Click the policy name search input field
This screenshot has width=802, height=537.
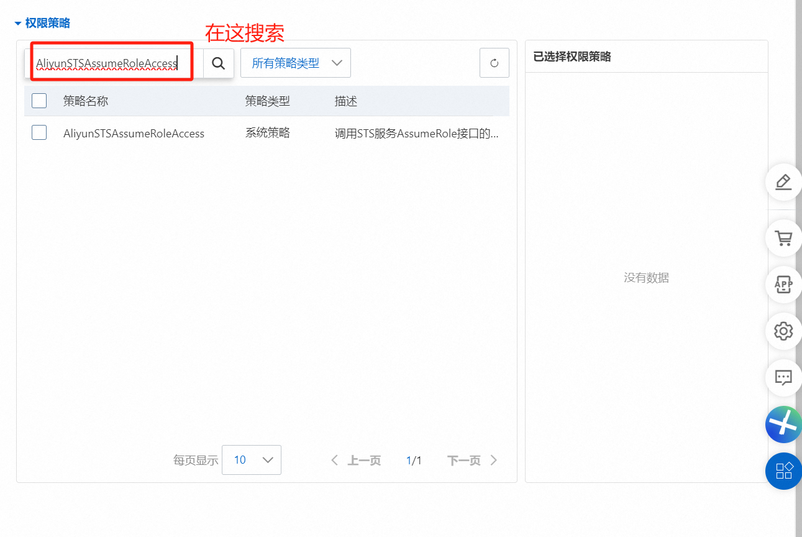click(x=114, y=63)
